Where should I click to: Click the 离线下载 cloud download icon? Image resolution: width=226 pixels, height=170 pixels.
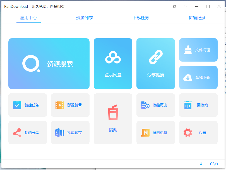coord(188,77)
